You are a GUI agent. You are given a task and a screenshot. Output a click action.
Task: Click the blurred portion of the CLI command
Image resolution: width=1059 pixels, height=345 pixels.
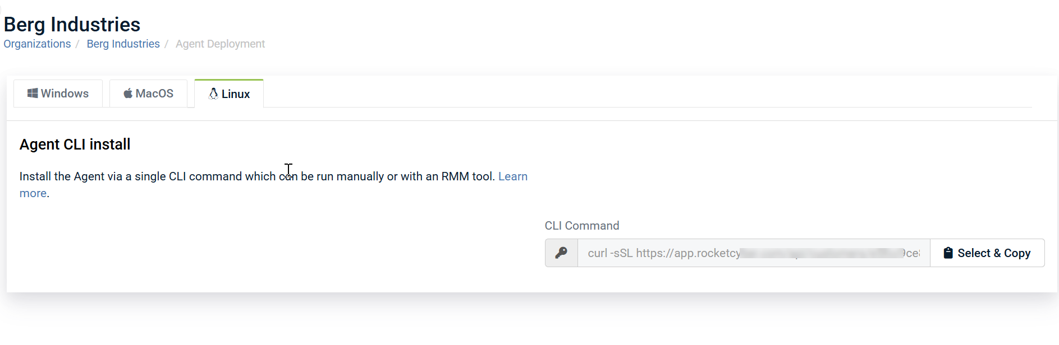point(819,253)
